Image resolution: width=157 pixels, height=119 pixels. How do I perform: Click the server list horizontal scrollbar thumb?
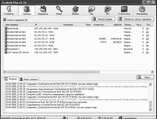(x=53, y=72)
